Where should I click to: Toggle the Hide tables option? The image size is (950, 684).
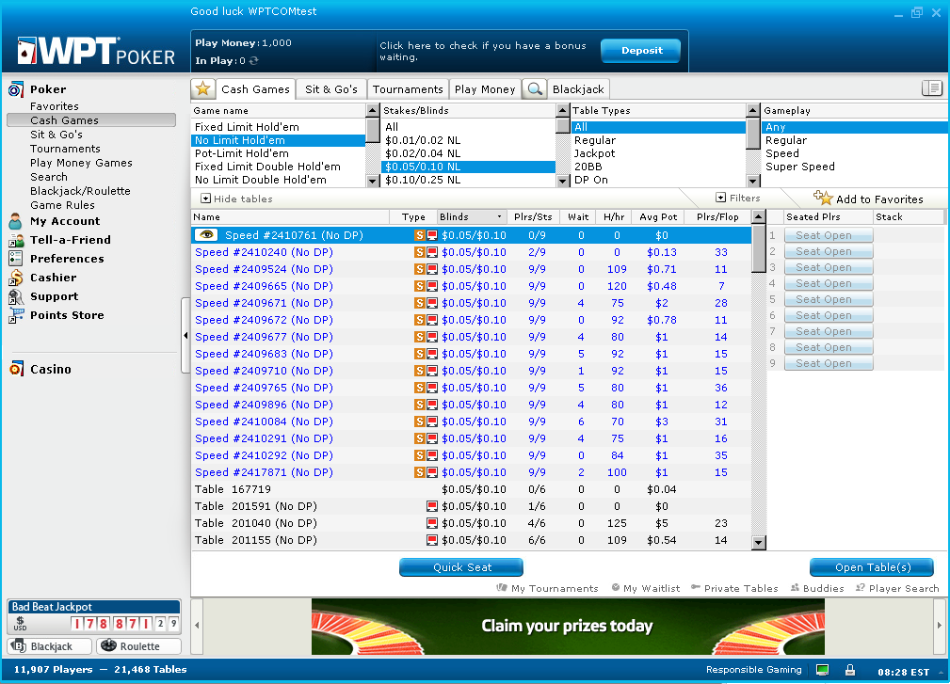pyautogui.click(x=237, y=199)
